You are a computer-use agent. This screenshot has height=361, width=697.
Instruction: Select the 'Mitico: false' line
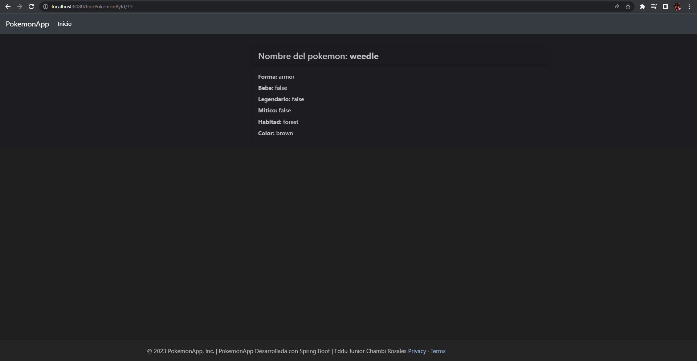(274, 111)
